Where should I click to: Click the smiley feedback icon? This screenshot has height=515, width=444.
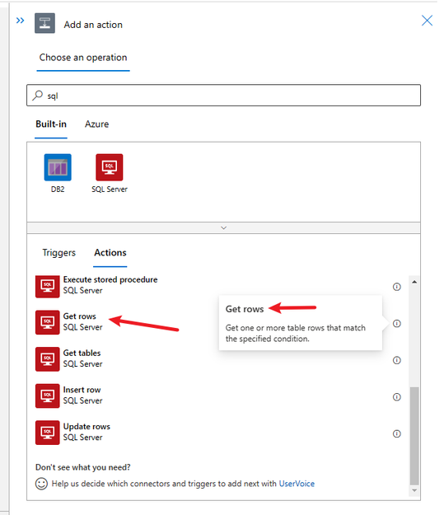click(x=41, y=484)
